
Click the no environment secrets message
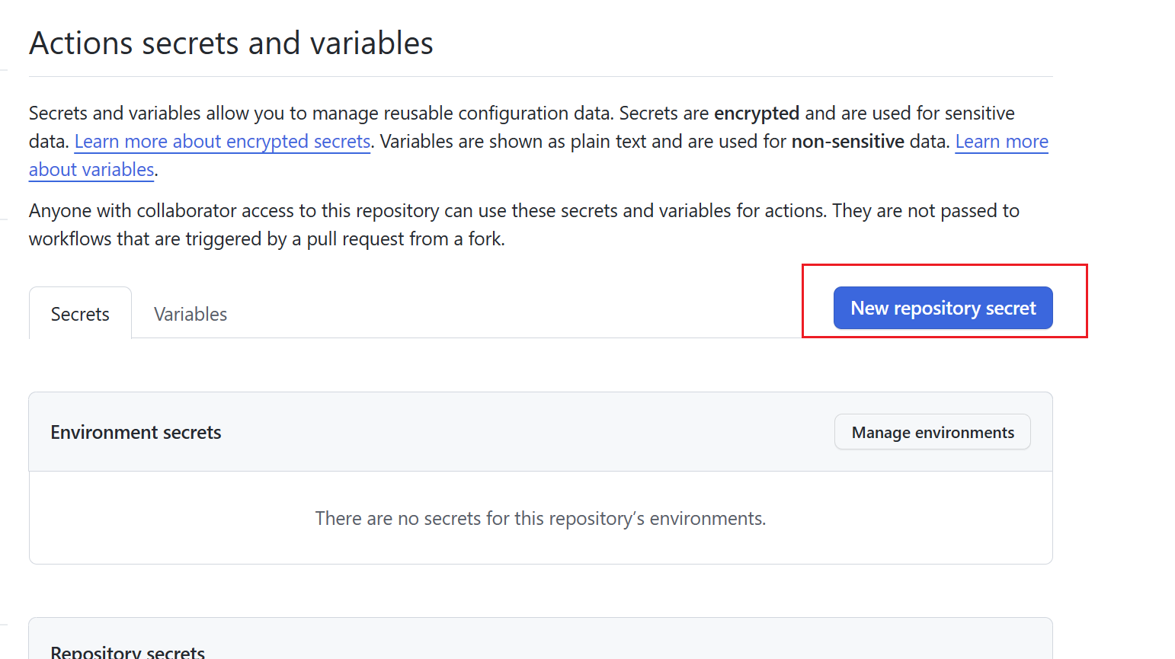click(540, 519)
